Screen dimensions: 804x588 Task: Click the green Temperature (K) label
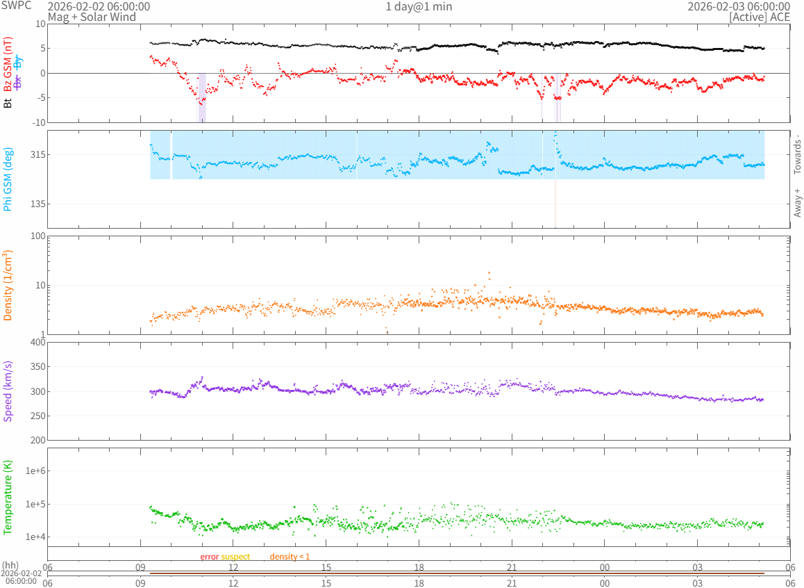click(8, 498)
